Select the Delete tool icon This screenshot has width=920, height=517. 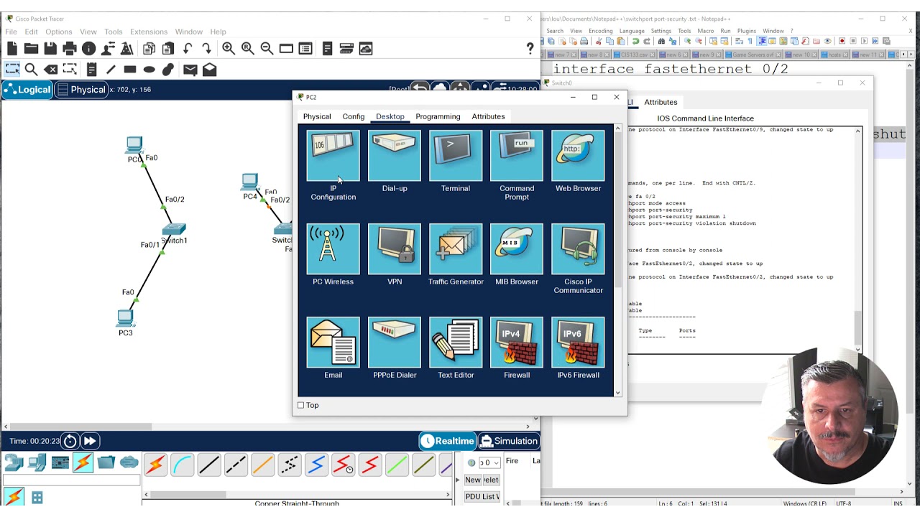pyautogui.click(x=50, y=70)
